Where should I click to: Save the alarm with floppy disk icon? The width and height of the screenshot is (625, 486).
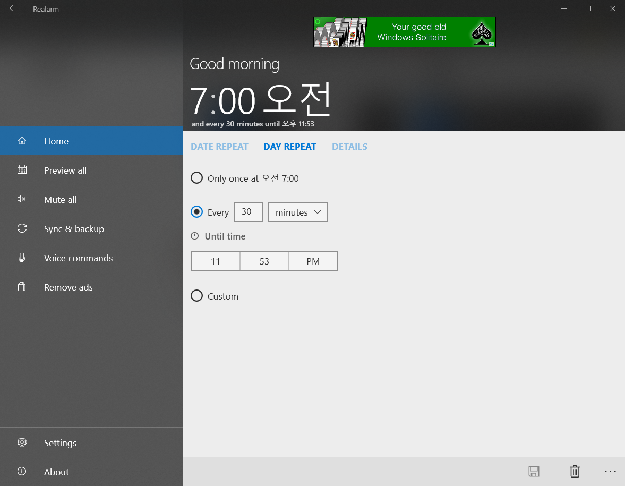coord(534,471)
